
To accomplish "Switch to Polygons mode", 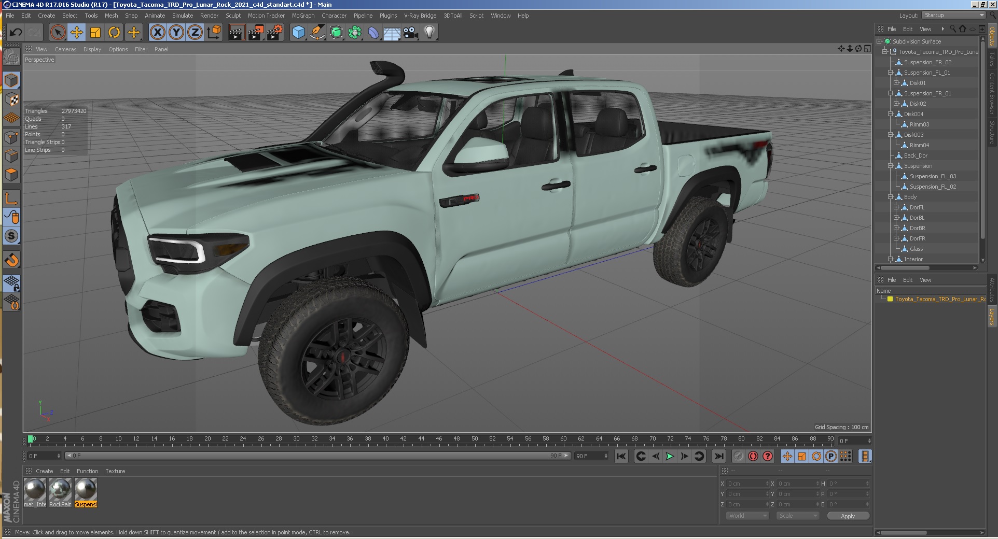I will [x=11, y=175].
